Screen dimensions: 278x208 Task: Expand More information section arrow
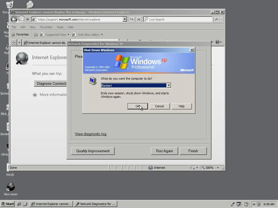pos(35,95)
